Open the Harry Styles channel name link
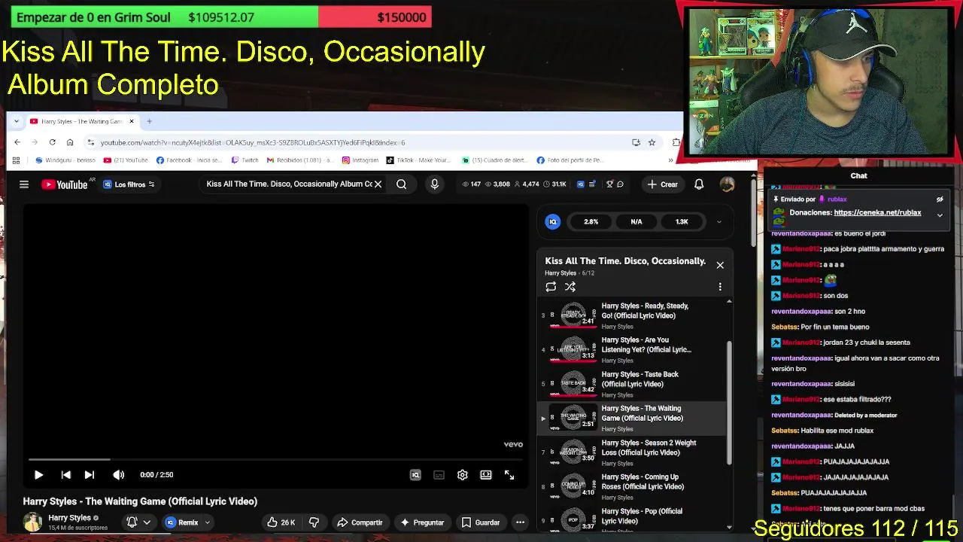963x542 pixels. (69, 518)
